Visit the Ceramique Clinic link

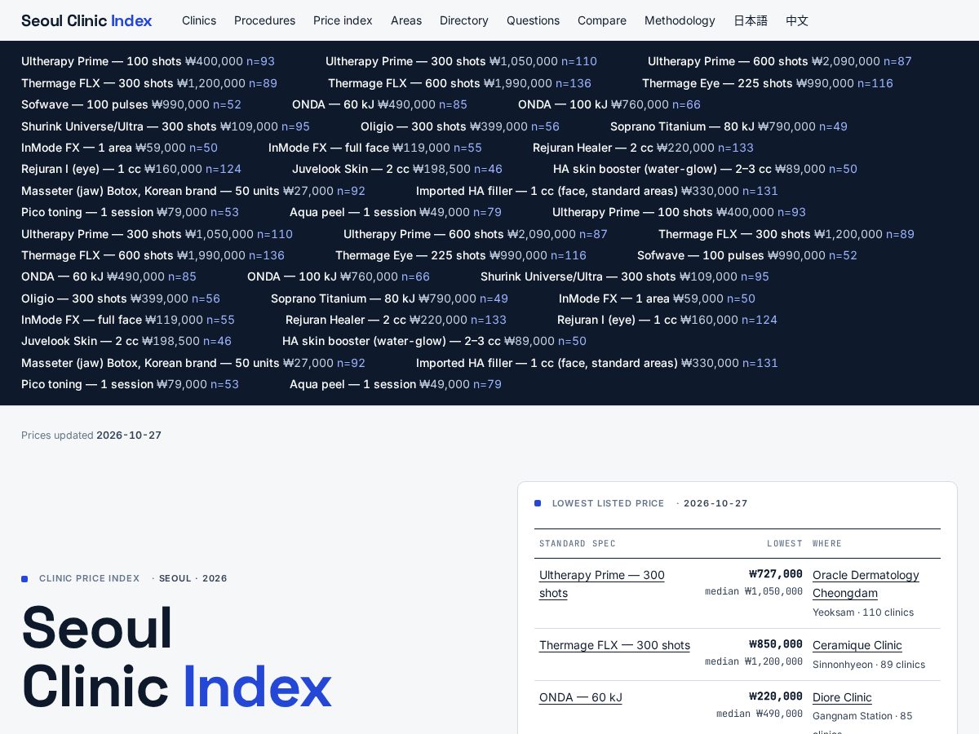pos(857,645)
